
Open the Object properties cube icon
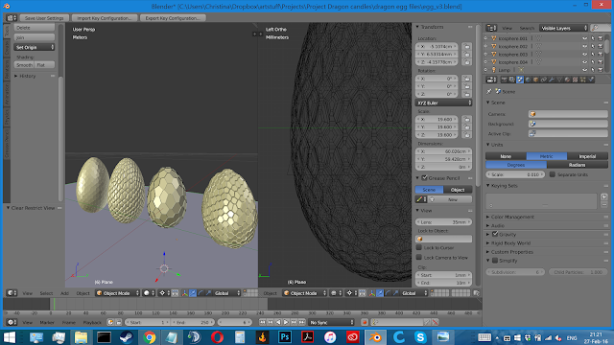(535, 80)
